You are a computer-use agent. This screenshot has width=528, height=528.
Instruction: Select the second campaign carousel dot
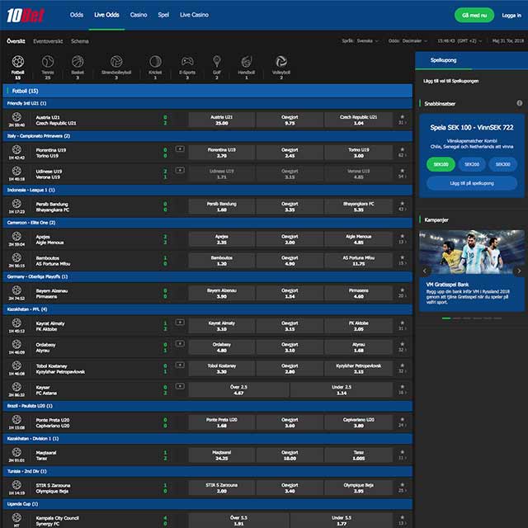coord(456,318)
